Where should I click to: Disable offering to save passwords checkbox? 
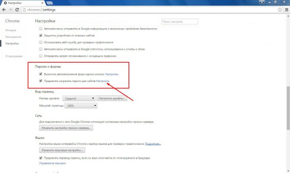tap(41, 81)
